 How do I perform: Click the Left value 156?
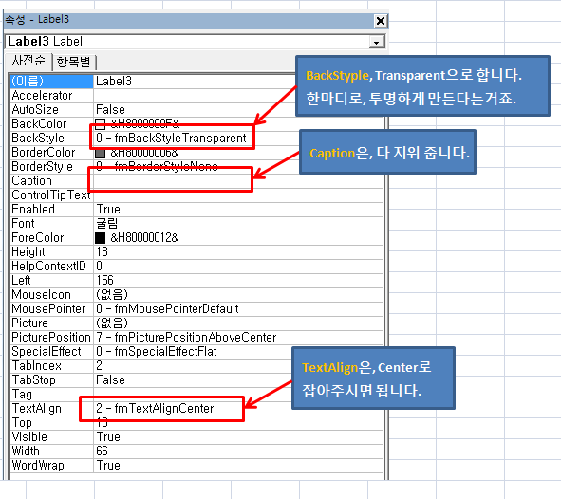click(104, 280)
